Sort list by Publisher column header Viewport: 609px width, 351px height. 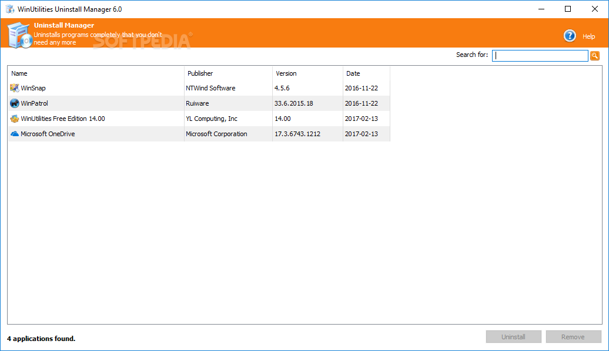tap(200, 73)
